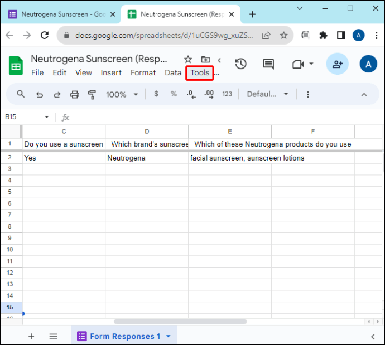This screenshot has height=345, width=385.
Task: Open Chrome three-dot menu
Action: pos(376,36)
